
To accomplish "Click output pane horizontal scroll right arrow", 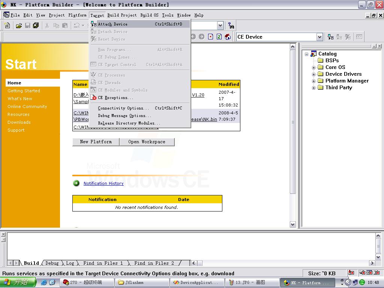I will [372, 263].
